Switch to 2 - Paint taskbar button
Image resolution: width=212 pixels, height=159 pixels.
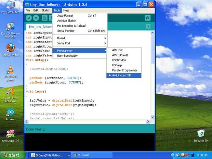point(92,155)
